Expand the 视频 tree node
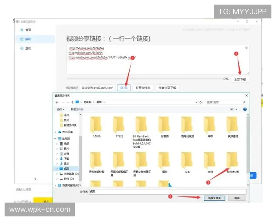276x221 pixels. pos(57,144)
